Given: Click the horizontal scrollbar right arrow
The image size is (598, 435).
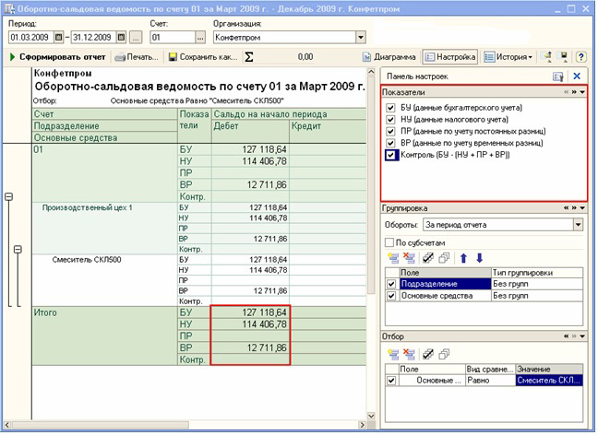Looking at the screenshot, I should coord(363,425).
